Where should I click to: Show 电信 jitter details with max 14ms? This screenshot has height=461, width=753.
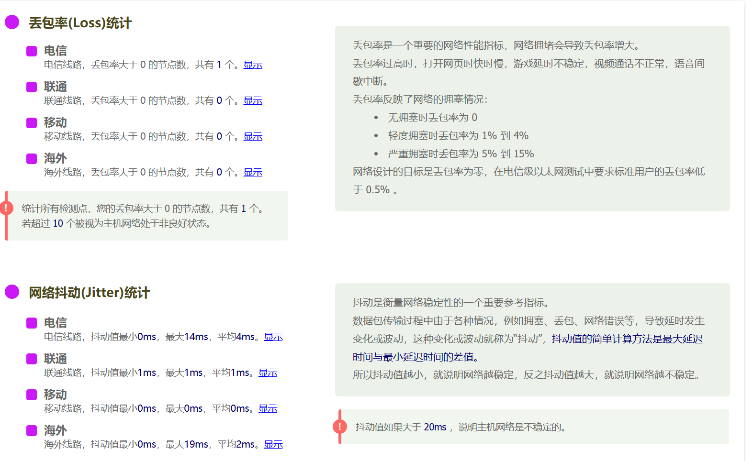[273, 337]
